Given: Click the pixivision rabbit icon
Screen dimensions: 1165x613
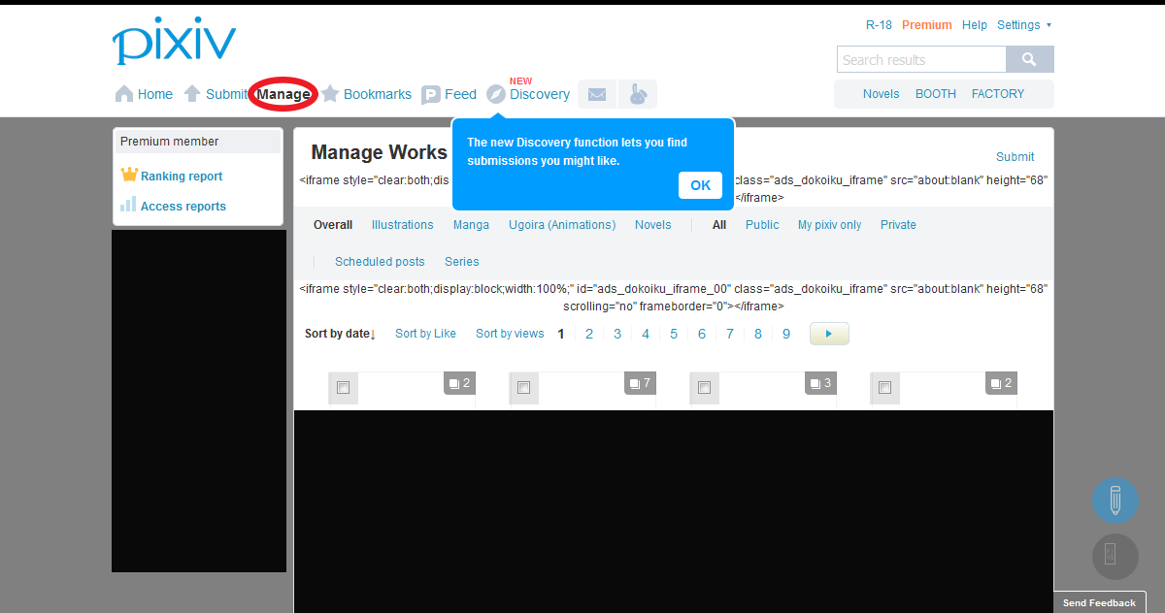Looking at the screenshot, I should (638, 94).
